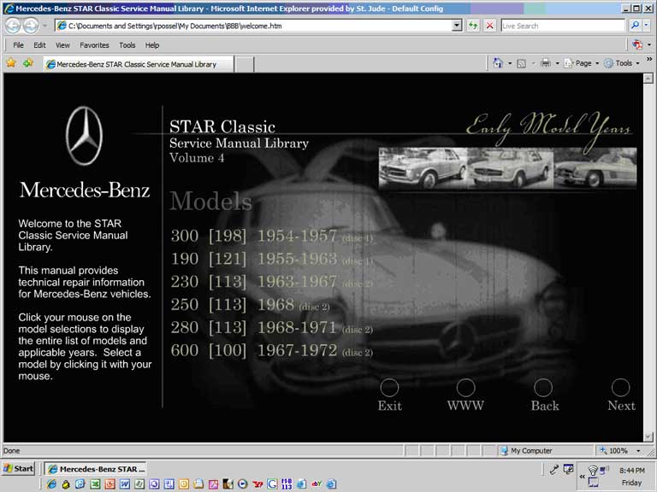657x492 pixels.
Task: Click the 118 113 quick launch icon
Action: 287,484
